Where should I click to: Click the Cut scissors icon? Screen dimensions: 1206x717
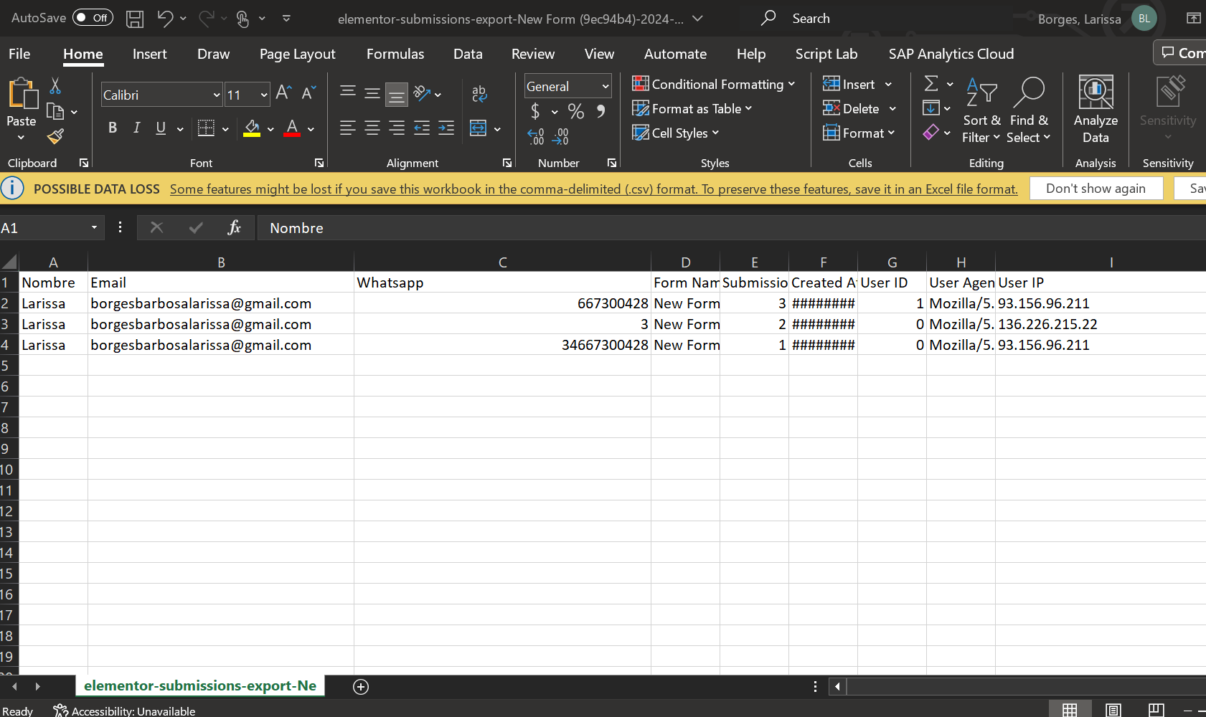[x=55, y=86]
